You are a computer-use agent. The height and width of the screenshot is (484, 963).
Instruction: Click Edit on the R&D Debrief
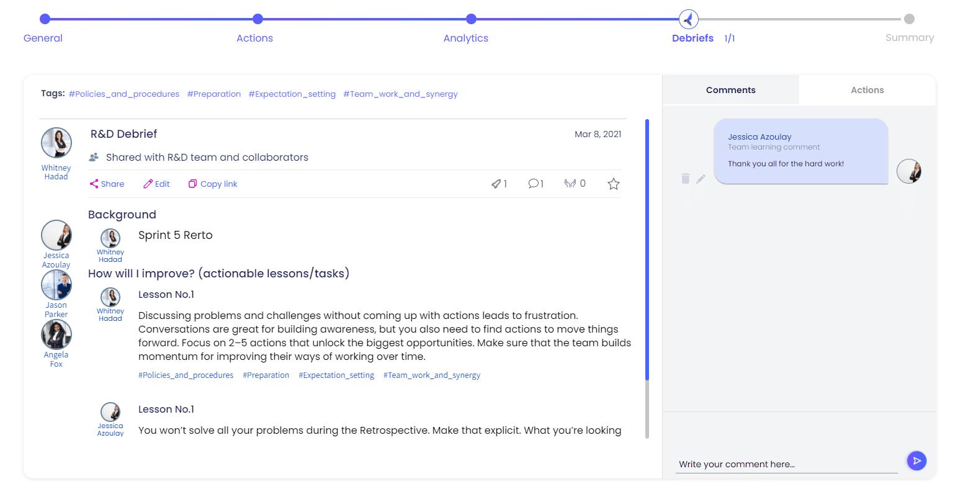point(156,184)
